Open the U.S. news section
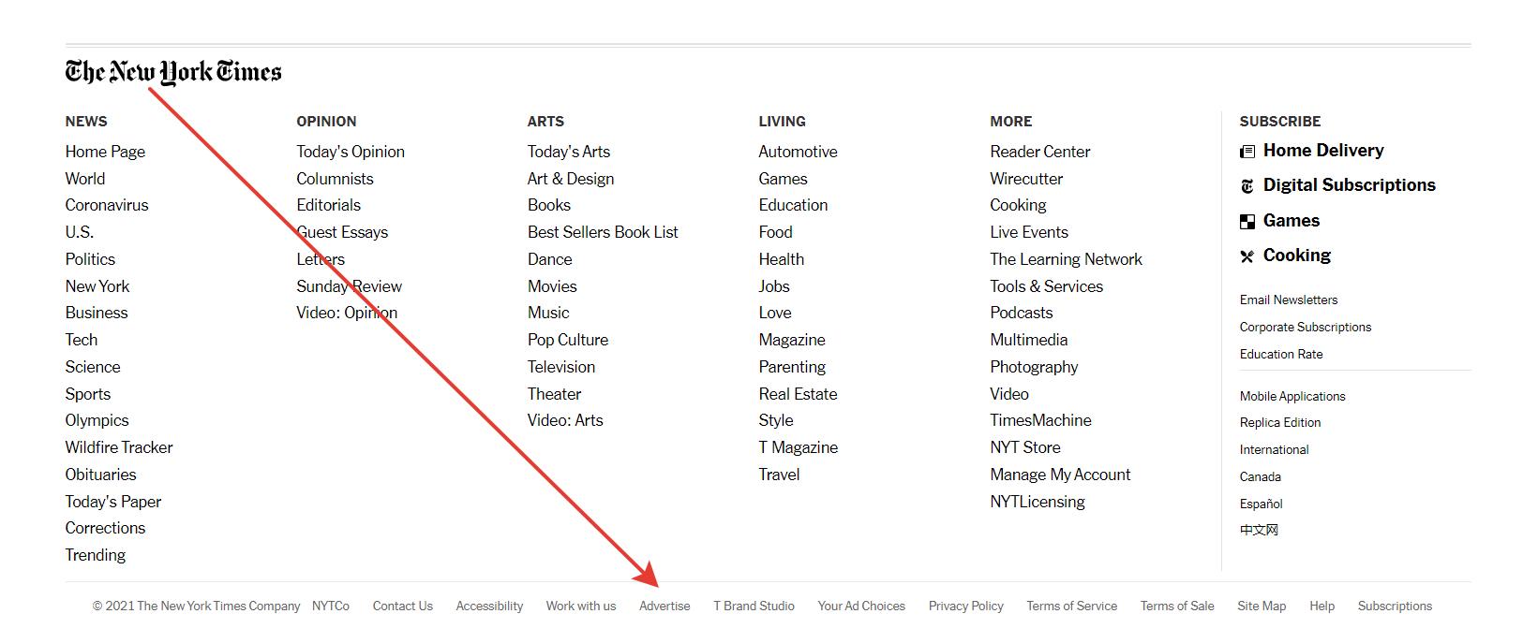 click(80, 232)
